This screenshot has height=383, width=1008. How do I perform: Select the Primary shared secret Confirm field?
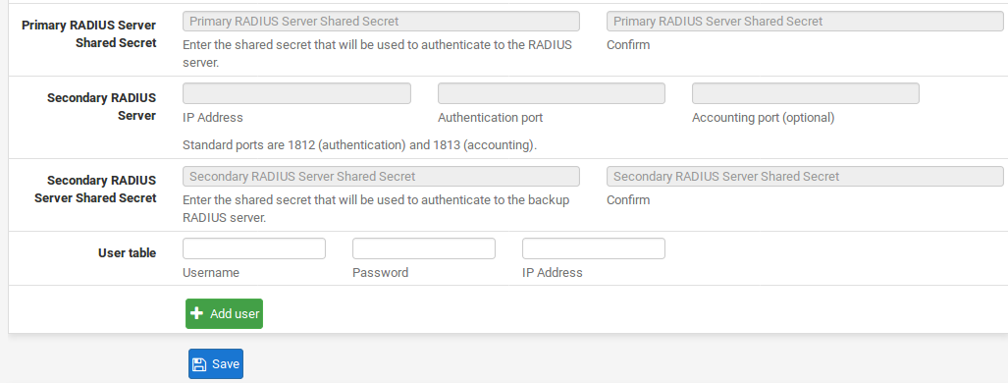(x=805, y=22)
